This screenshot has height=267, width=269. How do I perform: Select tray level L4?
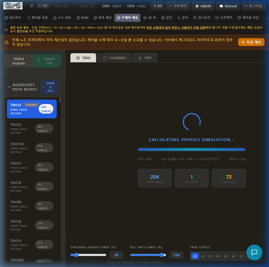(x=218, y=256)
